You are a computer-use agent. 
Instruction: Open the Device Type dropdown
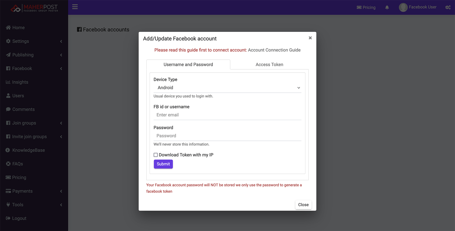click(227, 88)
